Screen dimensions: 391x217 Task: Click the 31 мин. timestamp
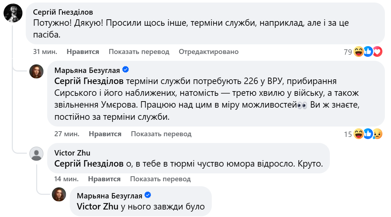(x=45, y=52)
